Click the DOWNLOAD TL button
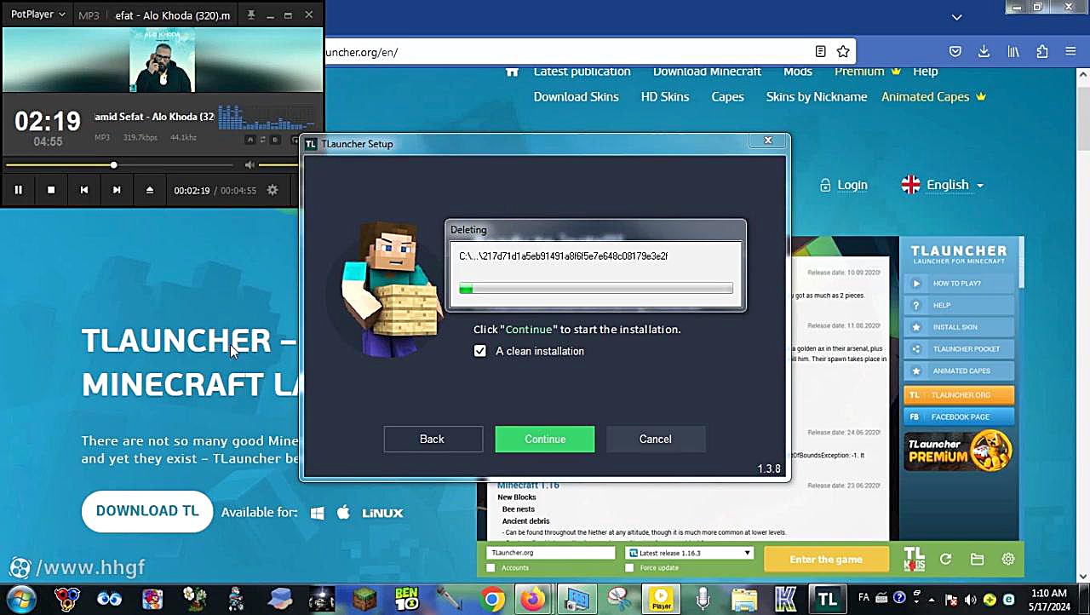The image size is (1090, 615). [x=147, y=511]
